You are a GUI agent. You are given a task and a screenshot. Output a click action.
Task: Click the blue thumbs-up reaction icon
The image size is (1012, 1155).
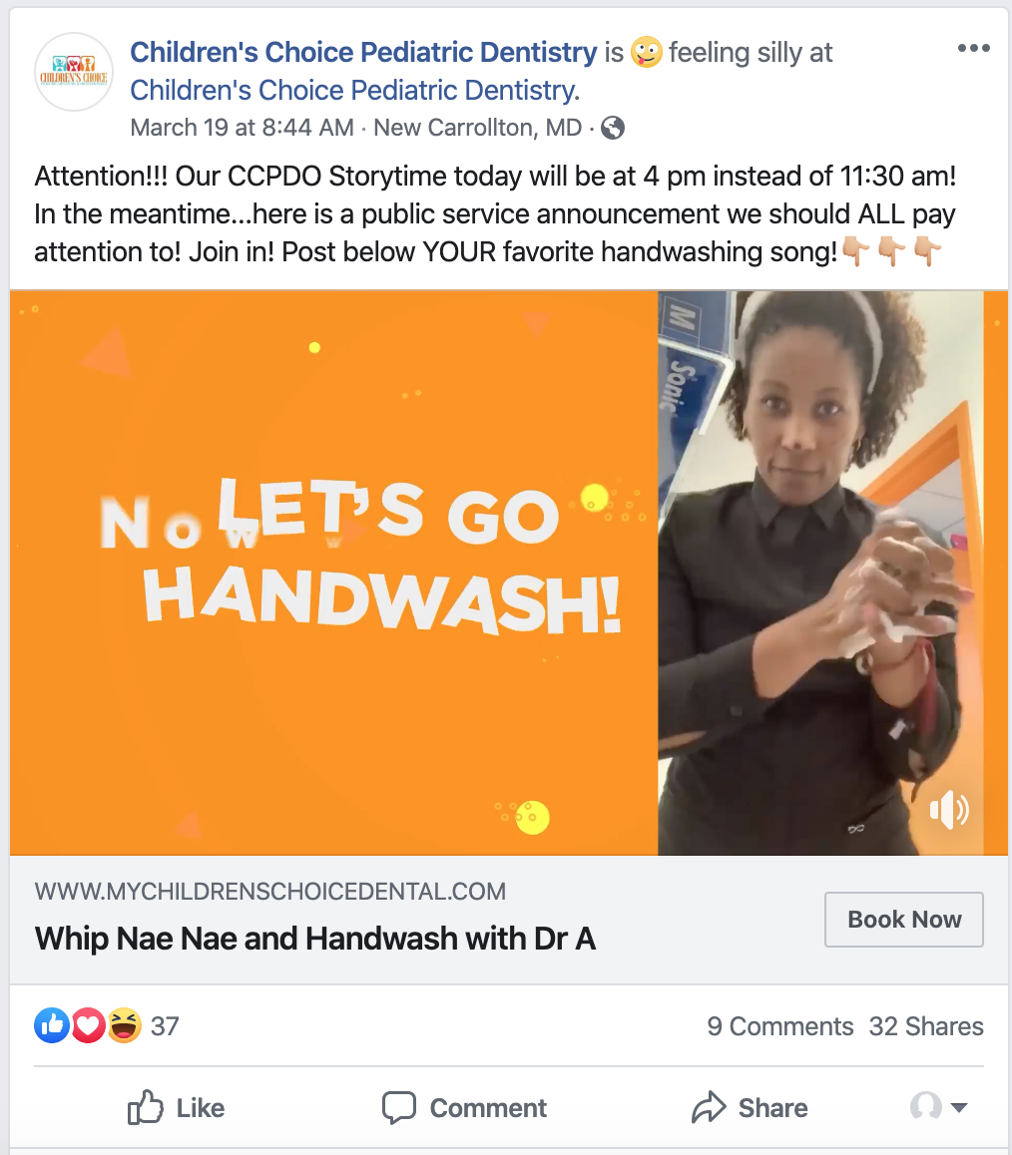[52, 1025]
